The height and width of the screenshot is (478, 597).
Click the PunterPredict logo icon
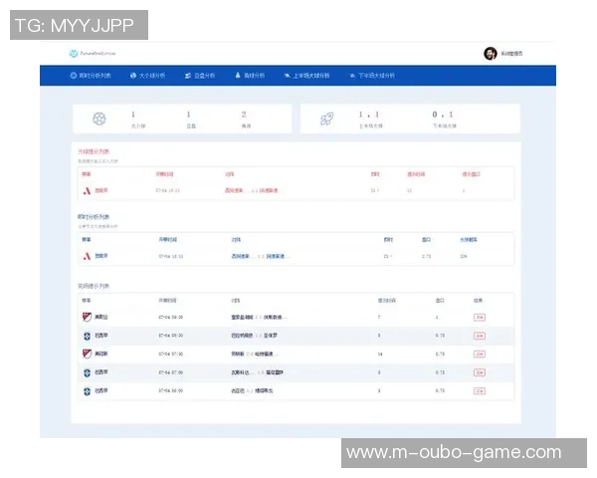tap(73, 53)
